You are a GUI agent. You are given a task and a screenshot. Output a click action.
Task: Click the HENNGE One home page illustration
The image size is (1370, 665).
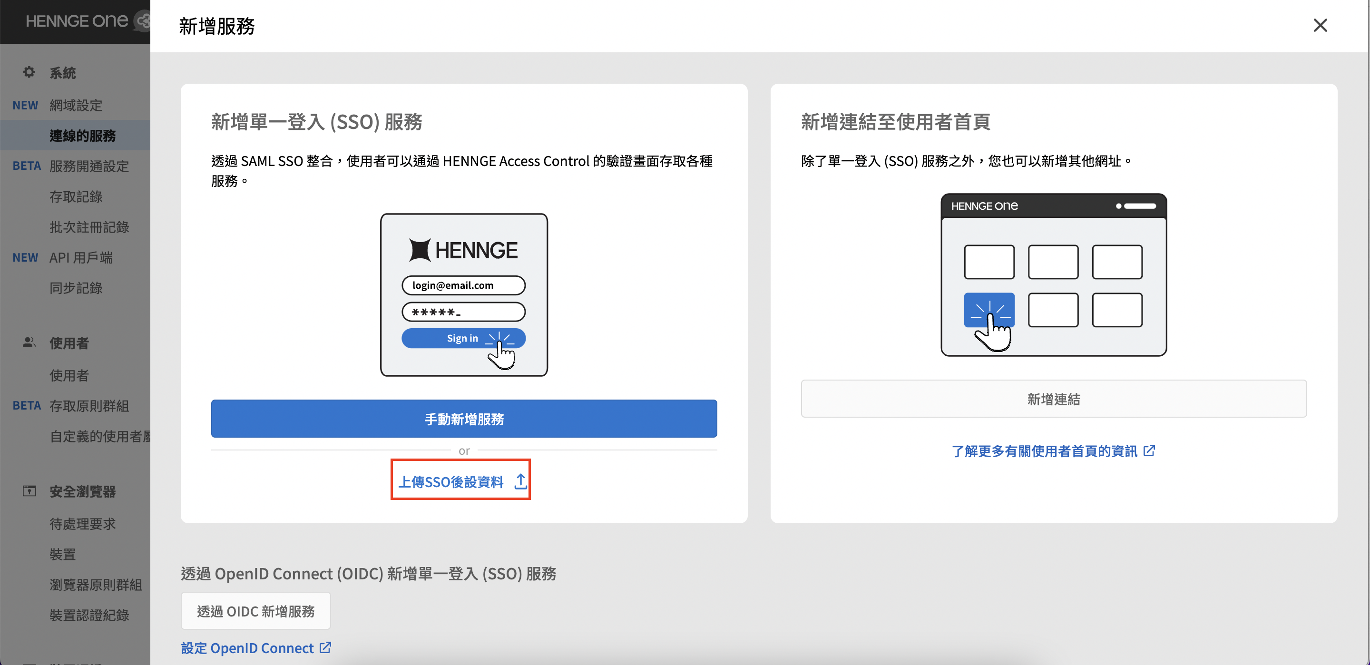coord(1054,274)
